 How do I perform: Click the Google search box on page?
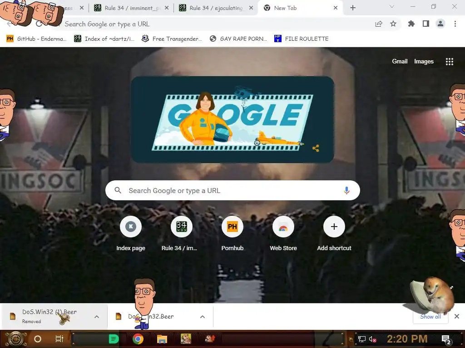click(232, 191)
